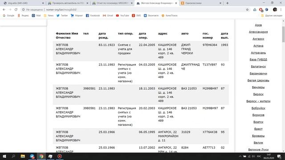Open the Другие закладки folder

click(272, 16)
